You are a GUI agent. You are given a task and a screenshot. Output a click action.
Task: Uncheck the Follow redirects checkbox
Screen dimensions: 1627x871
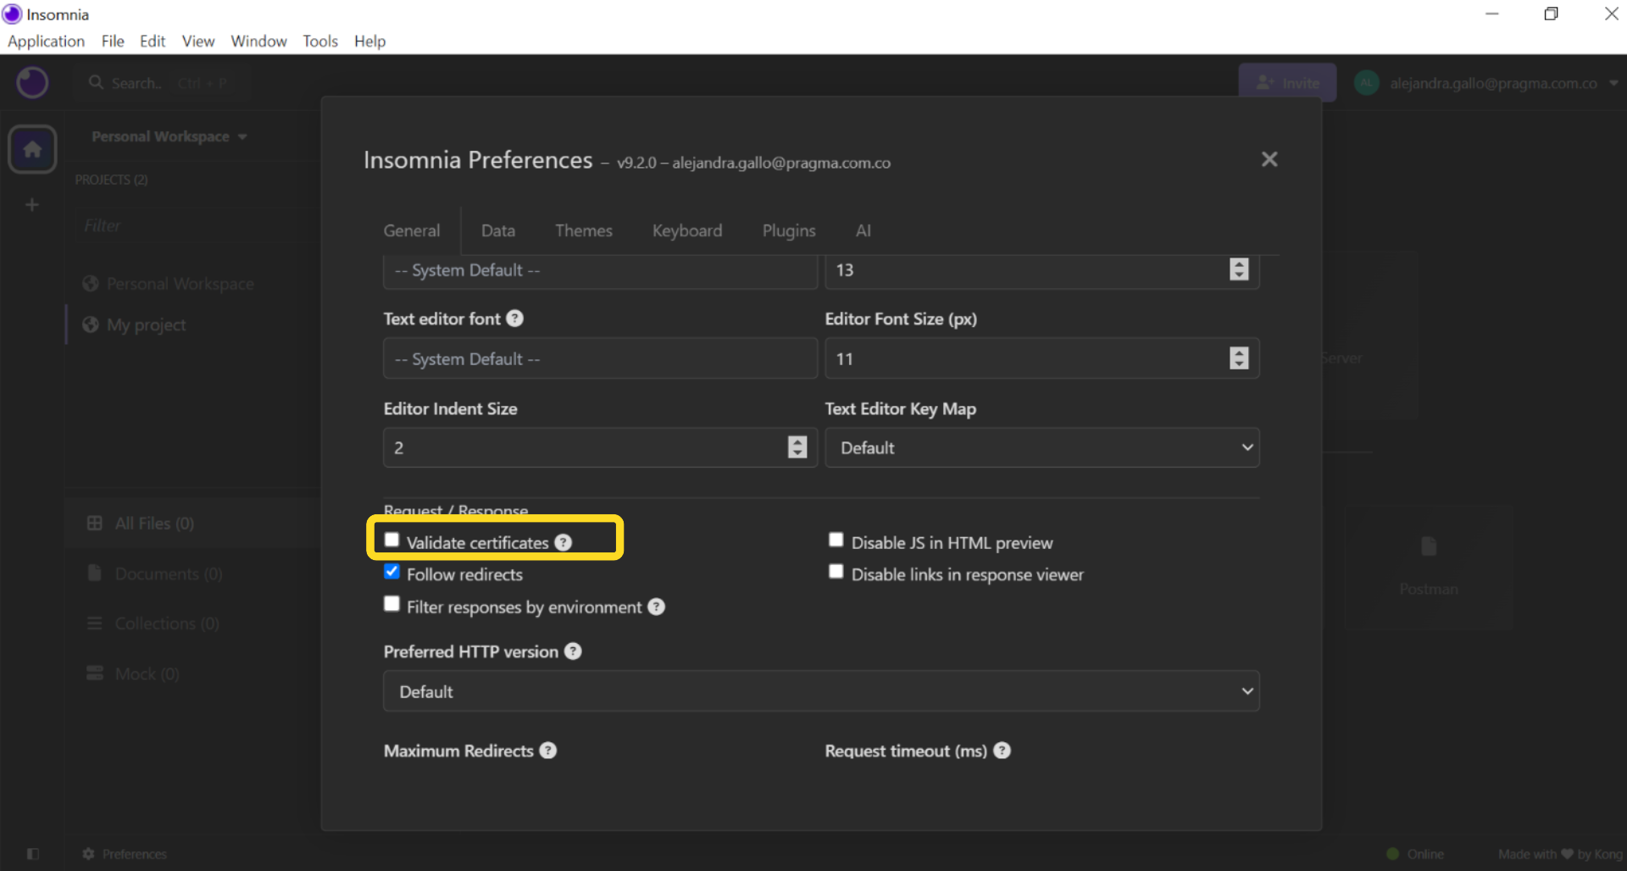point(391,572)
